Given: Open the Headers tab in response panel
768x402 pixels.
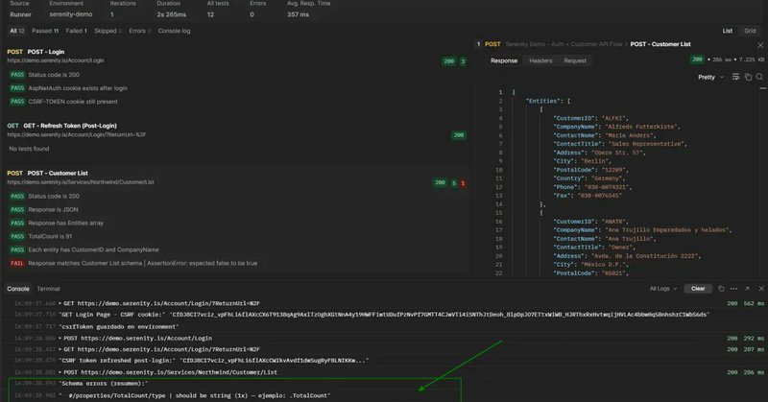Looking at the screenshot, I should [x=540, y=60].
